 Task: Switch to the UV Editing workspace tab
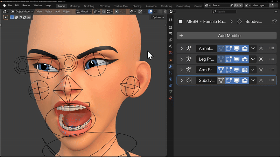(104, 6)
